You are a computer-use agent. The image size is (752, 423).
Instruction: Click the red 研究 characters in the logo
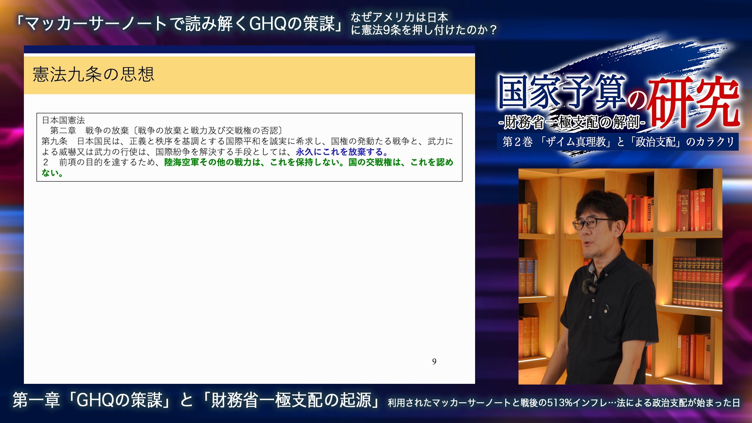[x=693, y=102]
